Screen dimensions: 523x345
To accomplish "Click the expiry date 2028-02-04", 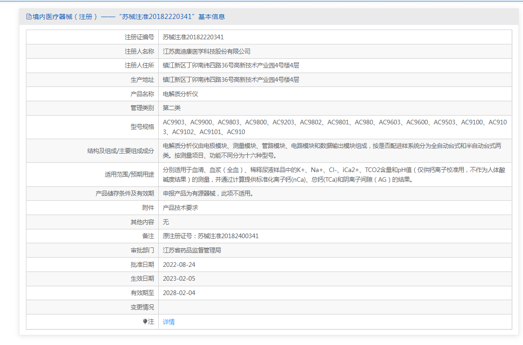I will (x=179, y=293).
